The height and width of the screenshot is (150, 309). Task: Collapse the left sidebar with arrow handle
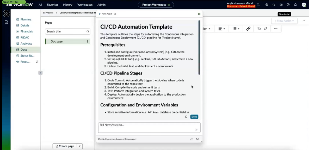click(x=40, y=73)
